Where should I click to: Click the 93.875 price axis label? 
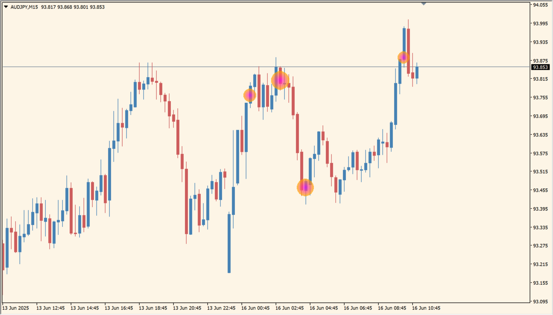click(x=540, y=61)
